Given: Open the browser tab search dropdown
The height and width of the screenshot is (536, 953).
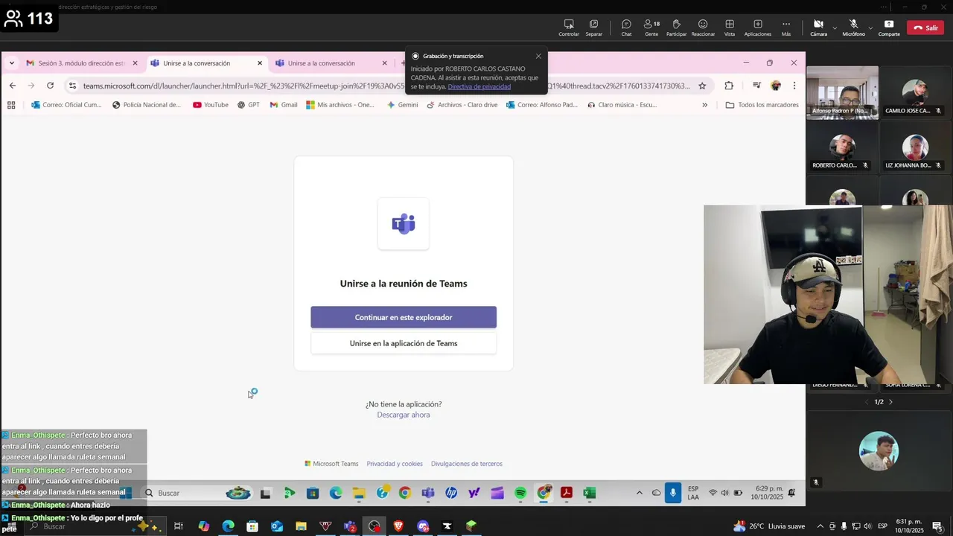Looking at the screenshot, I should [11, 63].
